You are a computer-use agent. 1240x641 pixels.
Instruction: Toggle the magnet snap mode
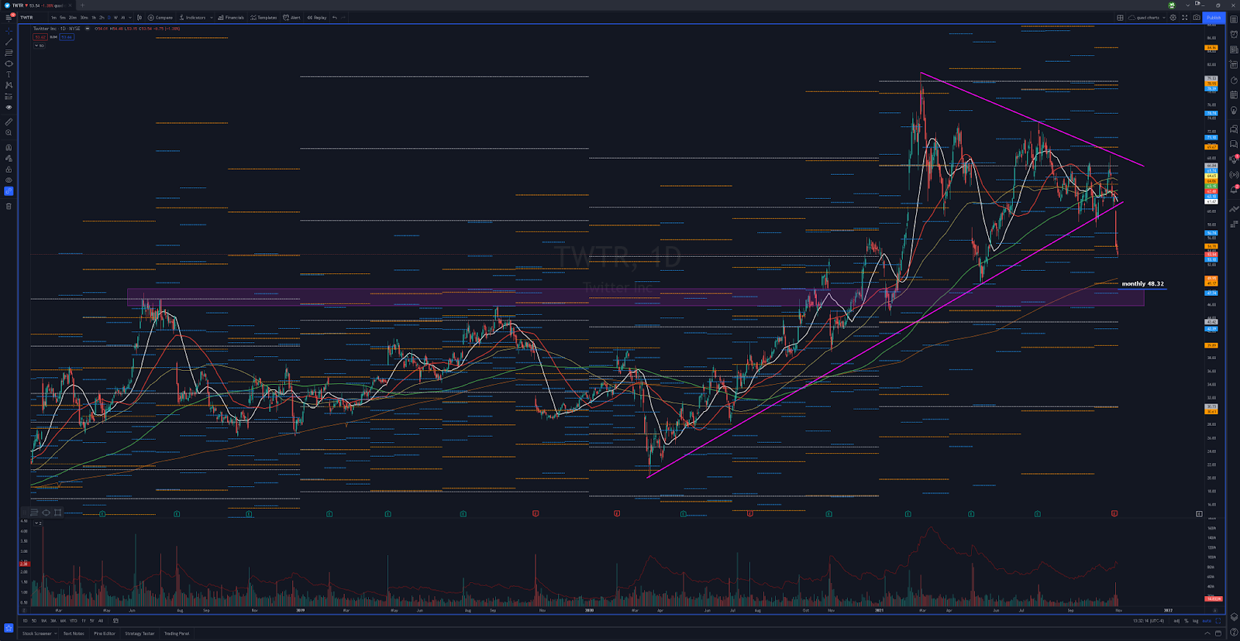click(x=9, y=147)
